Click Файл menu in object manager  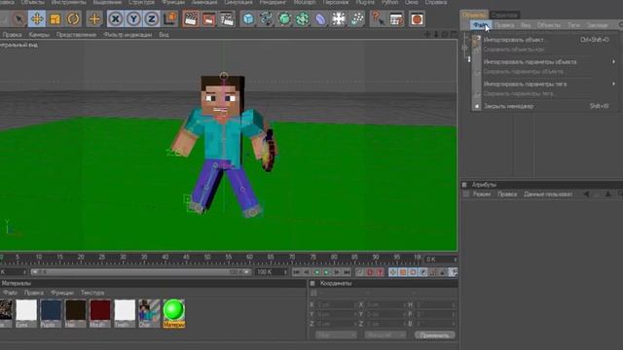(x=481, y=25)
